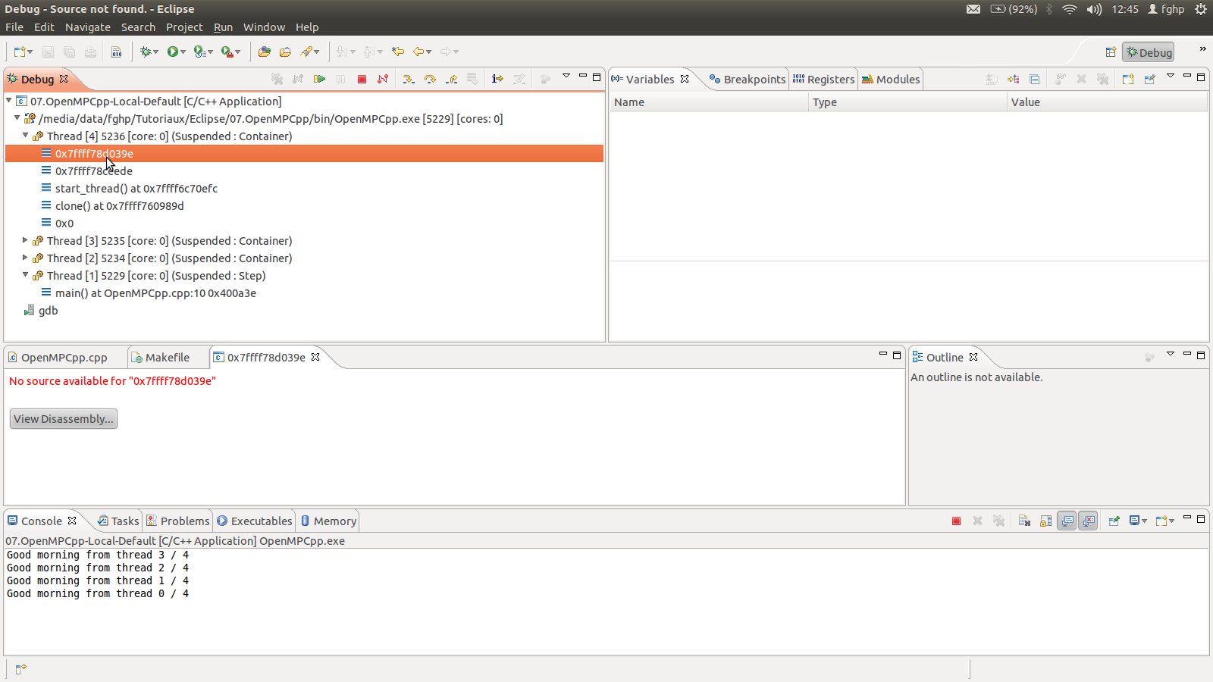Viewport: 1213px width, 682px height.
Task: Open Run configurations dropdown arrow
Action: (x=183, y=52)
